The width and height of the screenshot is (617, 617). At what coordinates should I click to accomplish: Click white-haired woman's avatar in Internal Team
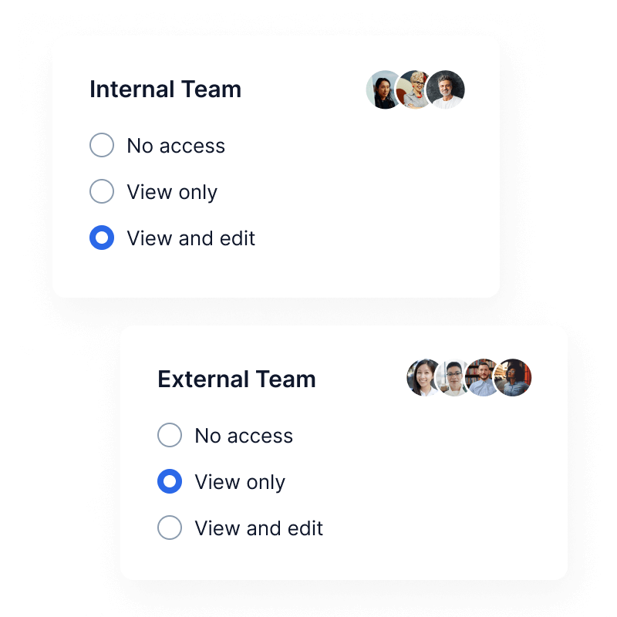coord(414,90)
